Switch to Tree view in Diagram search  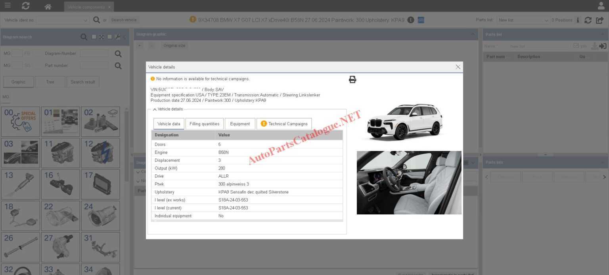tap(50, 82)
